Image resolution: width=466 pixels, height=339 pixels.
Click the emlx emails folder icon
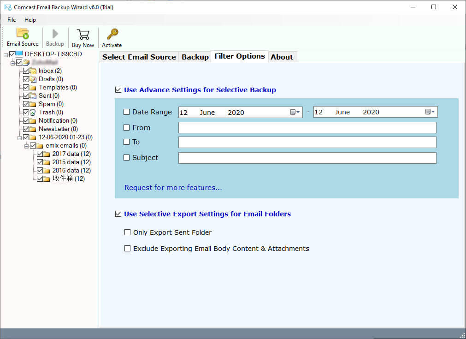40,146
